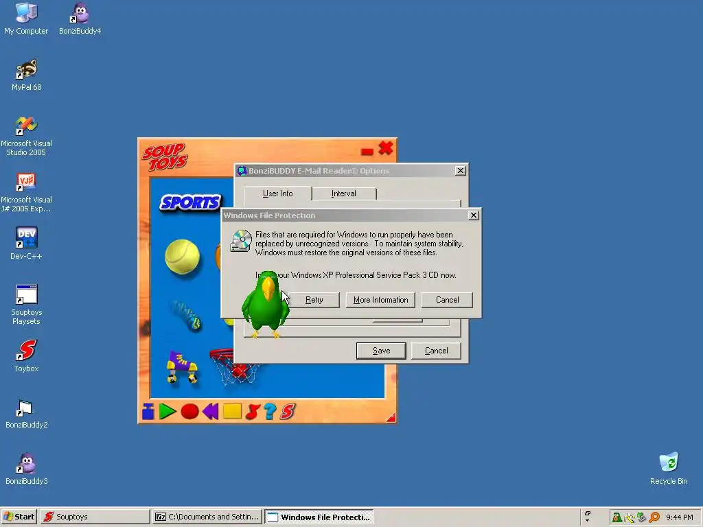Click the 9:44 PM clock
703x527 pixels.
click(679, 517)
